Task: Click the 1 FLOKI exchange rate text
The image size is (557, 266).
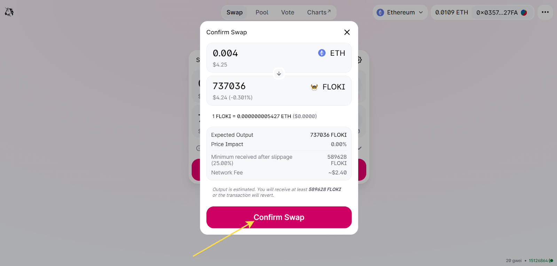Action: [265, 116]
